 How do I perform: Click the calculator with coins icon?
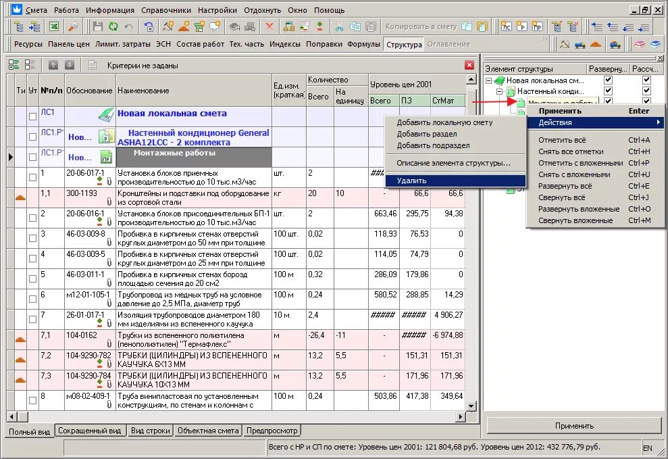pos(289,27)
